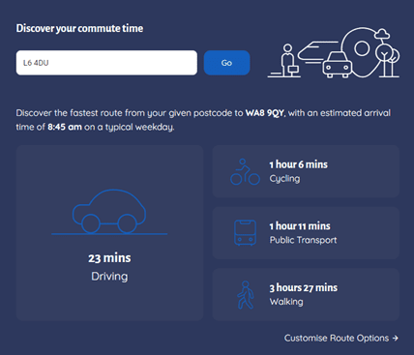Click the bicycle icon for Cycling
Image resolution: width=414 pixels, height=355 pixels.
point(245,171)
